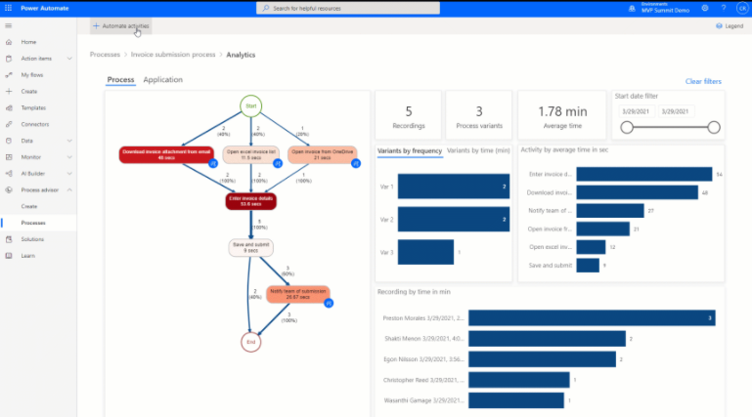Image resolution: width=753 pixels, height=417 pixels.
Task: Select the Shakti Menon recording bar
Action: 547,339
